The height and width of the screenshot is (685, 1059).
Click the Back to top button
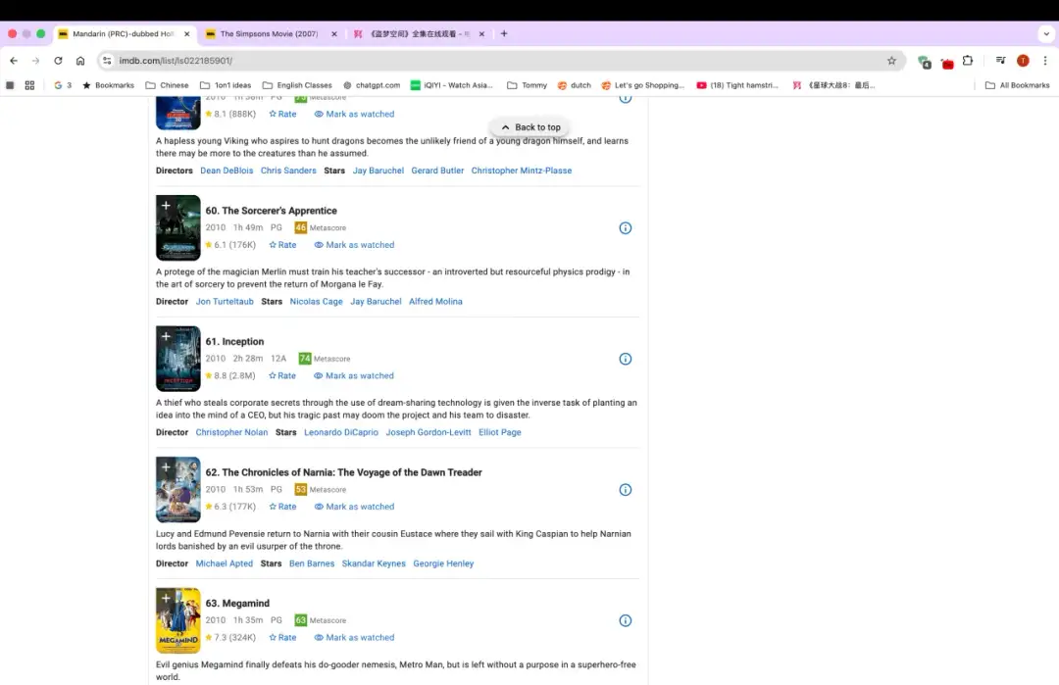(529, 127)
